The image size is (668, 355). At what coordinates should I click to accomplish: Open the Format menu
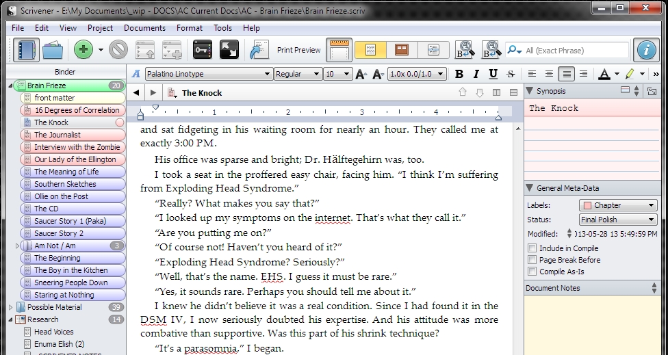point(189,27)
